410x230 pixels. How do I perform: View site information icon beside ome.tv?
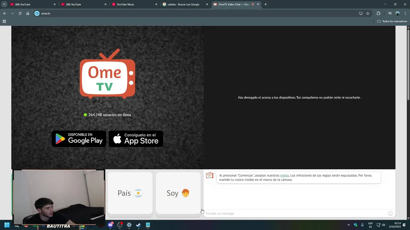[x=37, y=13]
